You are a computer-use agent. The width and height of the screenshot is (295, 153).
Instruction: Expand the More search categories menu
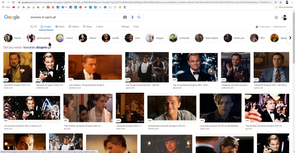pos(99,27)
